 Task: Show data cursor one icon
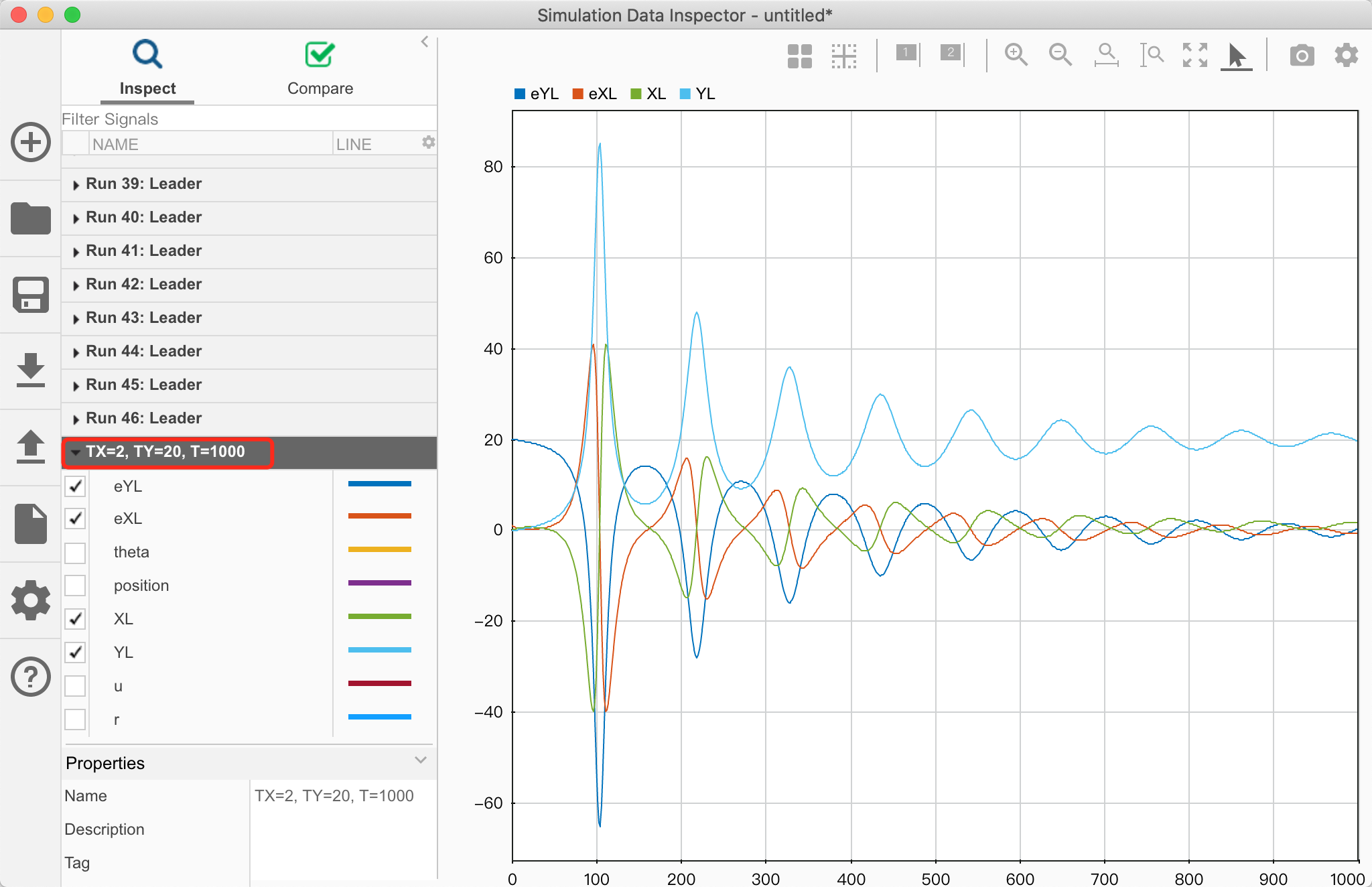pyautogui.click(x=907, y=54)
